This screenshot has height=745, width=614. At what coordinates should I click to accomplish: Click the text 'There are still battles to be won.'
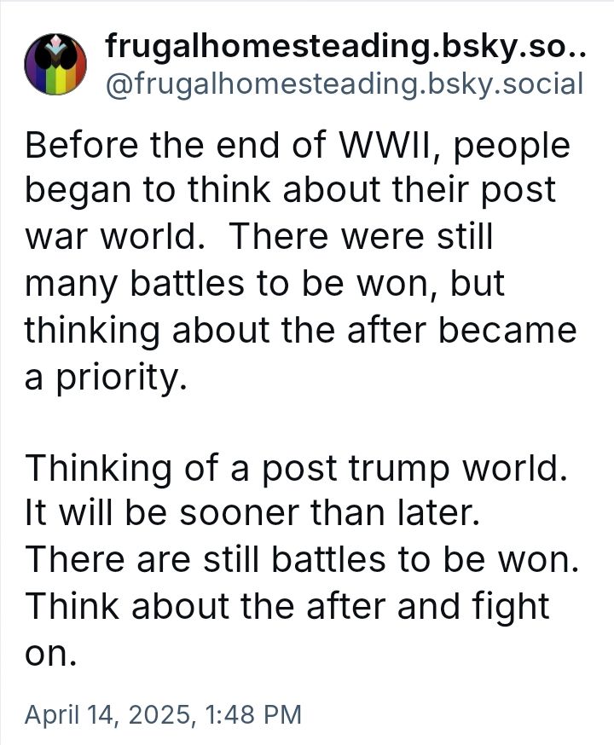302,559
